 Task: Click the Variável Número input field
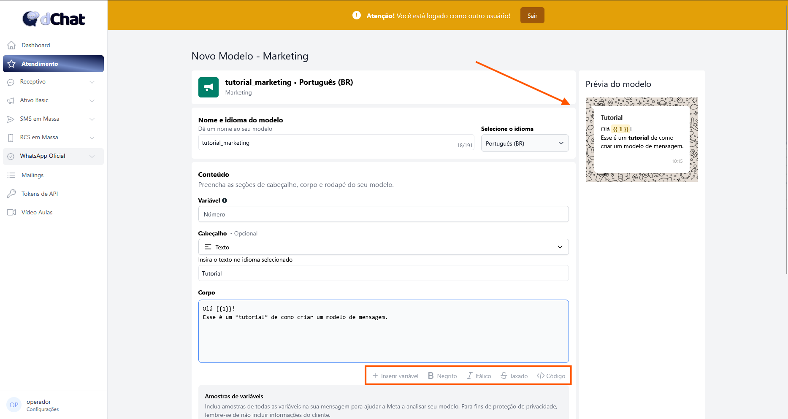(383, 214)
